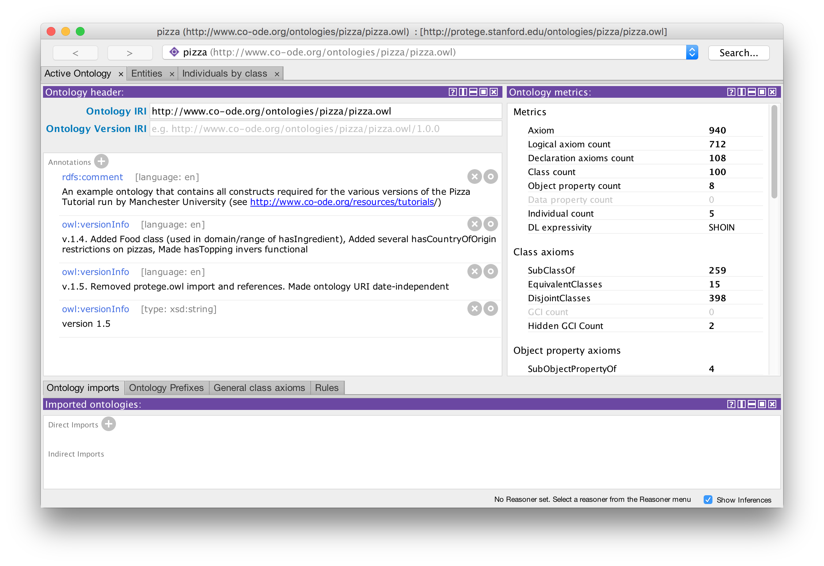Float the Ontology header panel
The height and width of the screenshot is (566, 824).
483,92
